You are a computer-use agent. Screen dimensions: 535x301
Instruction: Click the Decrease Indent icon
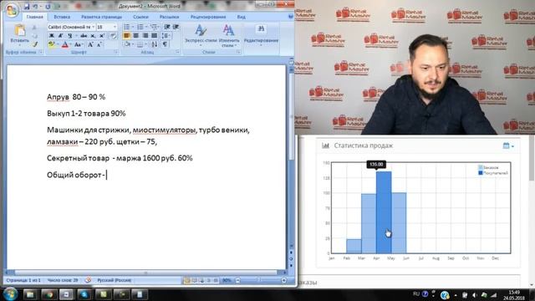tap(167, 27)
